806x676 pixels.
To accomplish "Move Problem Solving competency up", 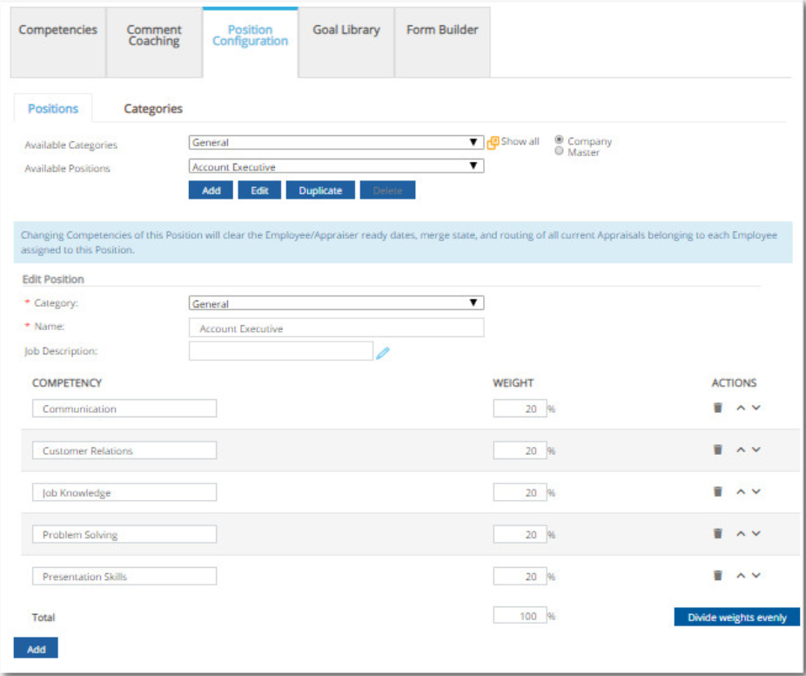I will 741,534.
